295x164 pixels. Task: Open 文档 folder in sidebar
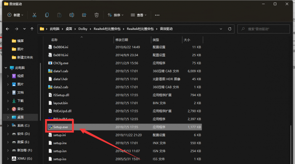tap(20, 92)
